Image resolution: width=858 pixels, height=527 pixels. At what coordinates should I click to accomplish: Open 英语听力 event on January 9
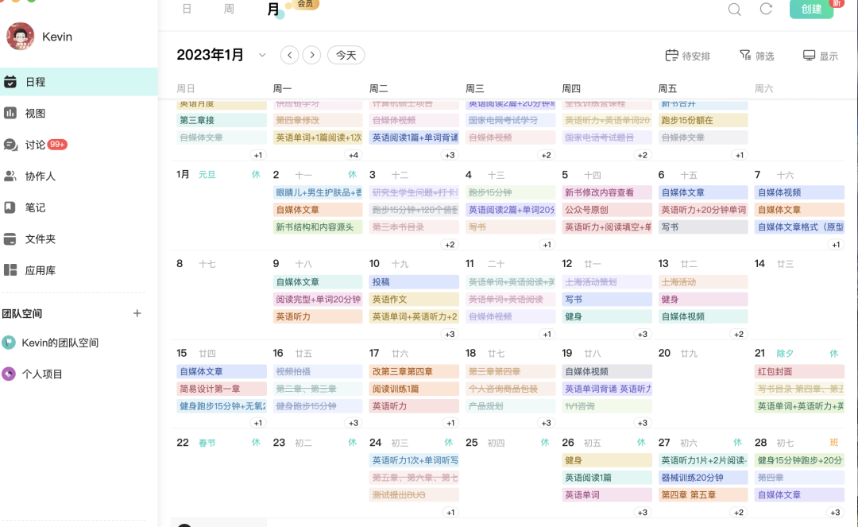coord(318,316)
